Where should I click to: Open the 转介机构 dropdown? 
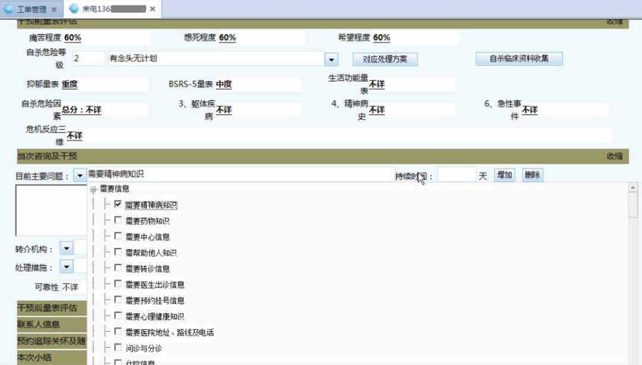click(67, 248)
